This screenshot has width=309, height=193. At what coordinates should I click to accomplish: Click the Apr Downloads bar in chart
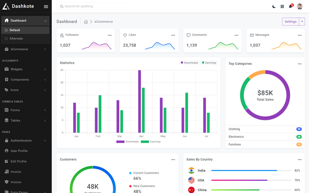pyautogui.click(x=139, y=102)
